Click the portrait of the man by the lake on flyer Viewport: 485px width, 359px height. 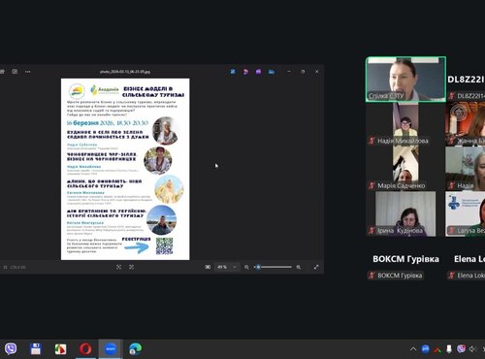pyautogui.click(x=161, y=219)
